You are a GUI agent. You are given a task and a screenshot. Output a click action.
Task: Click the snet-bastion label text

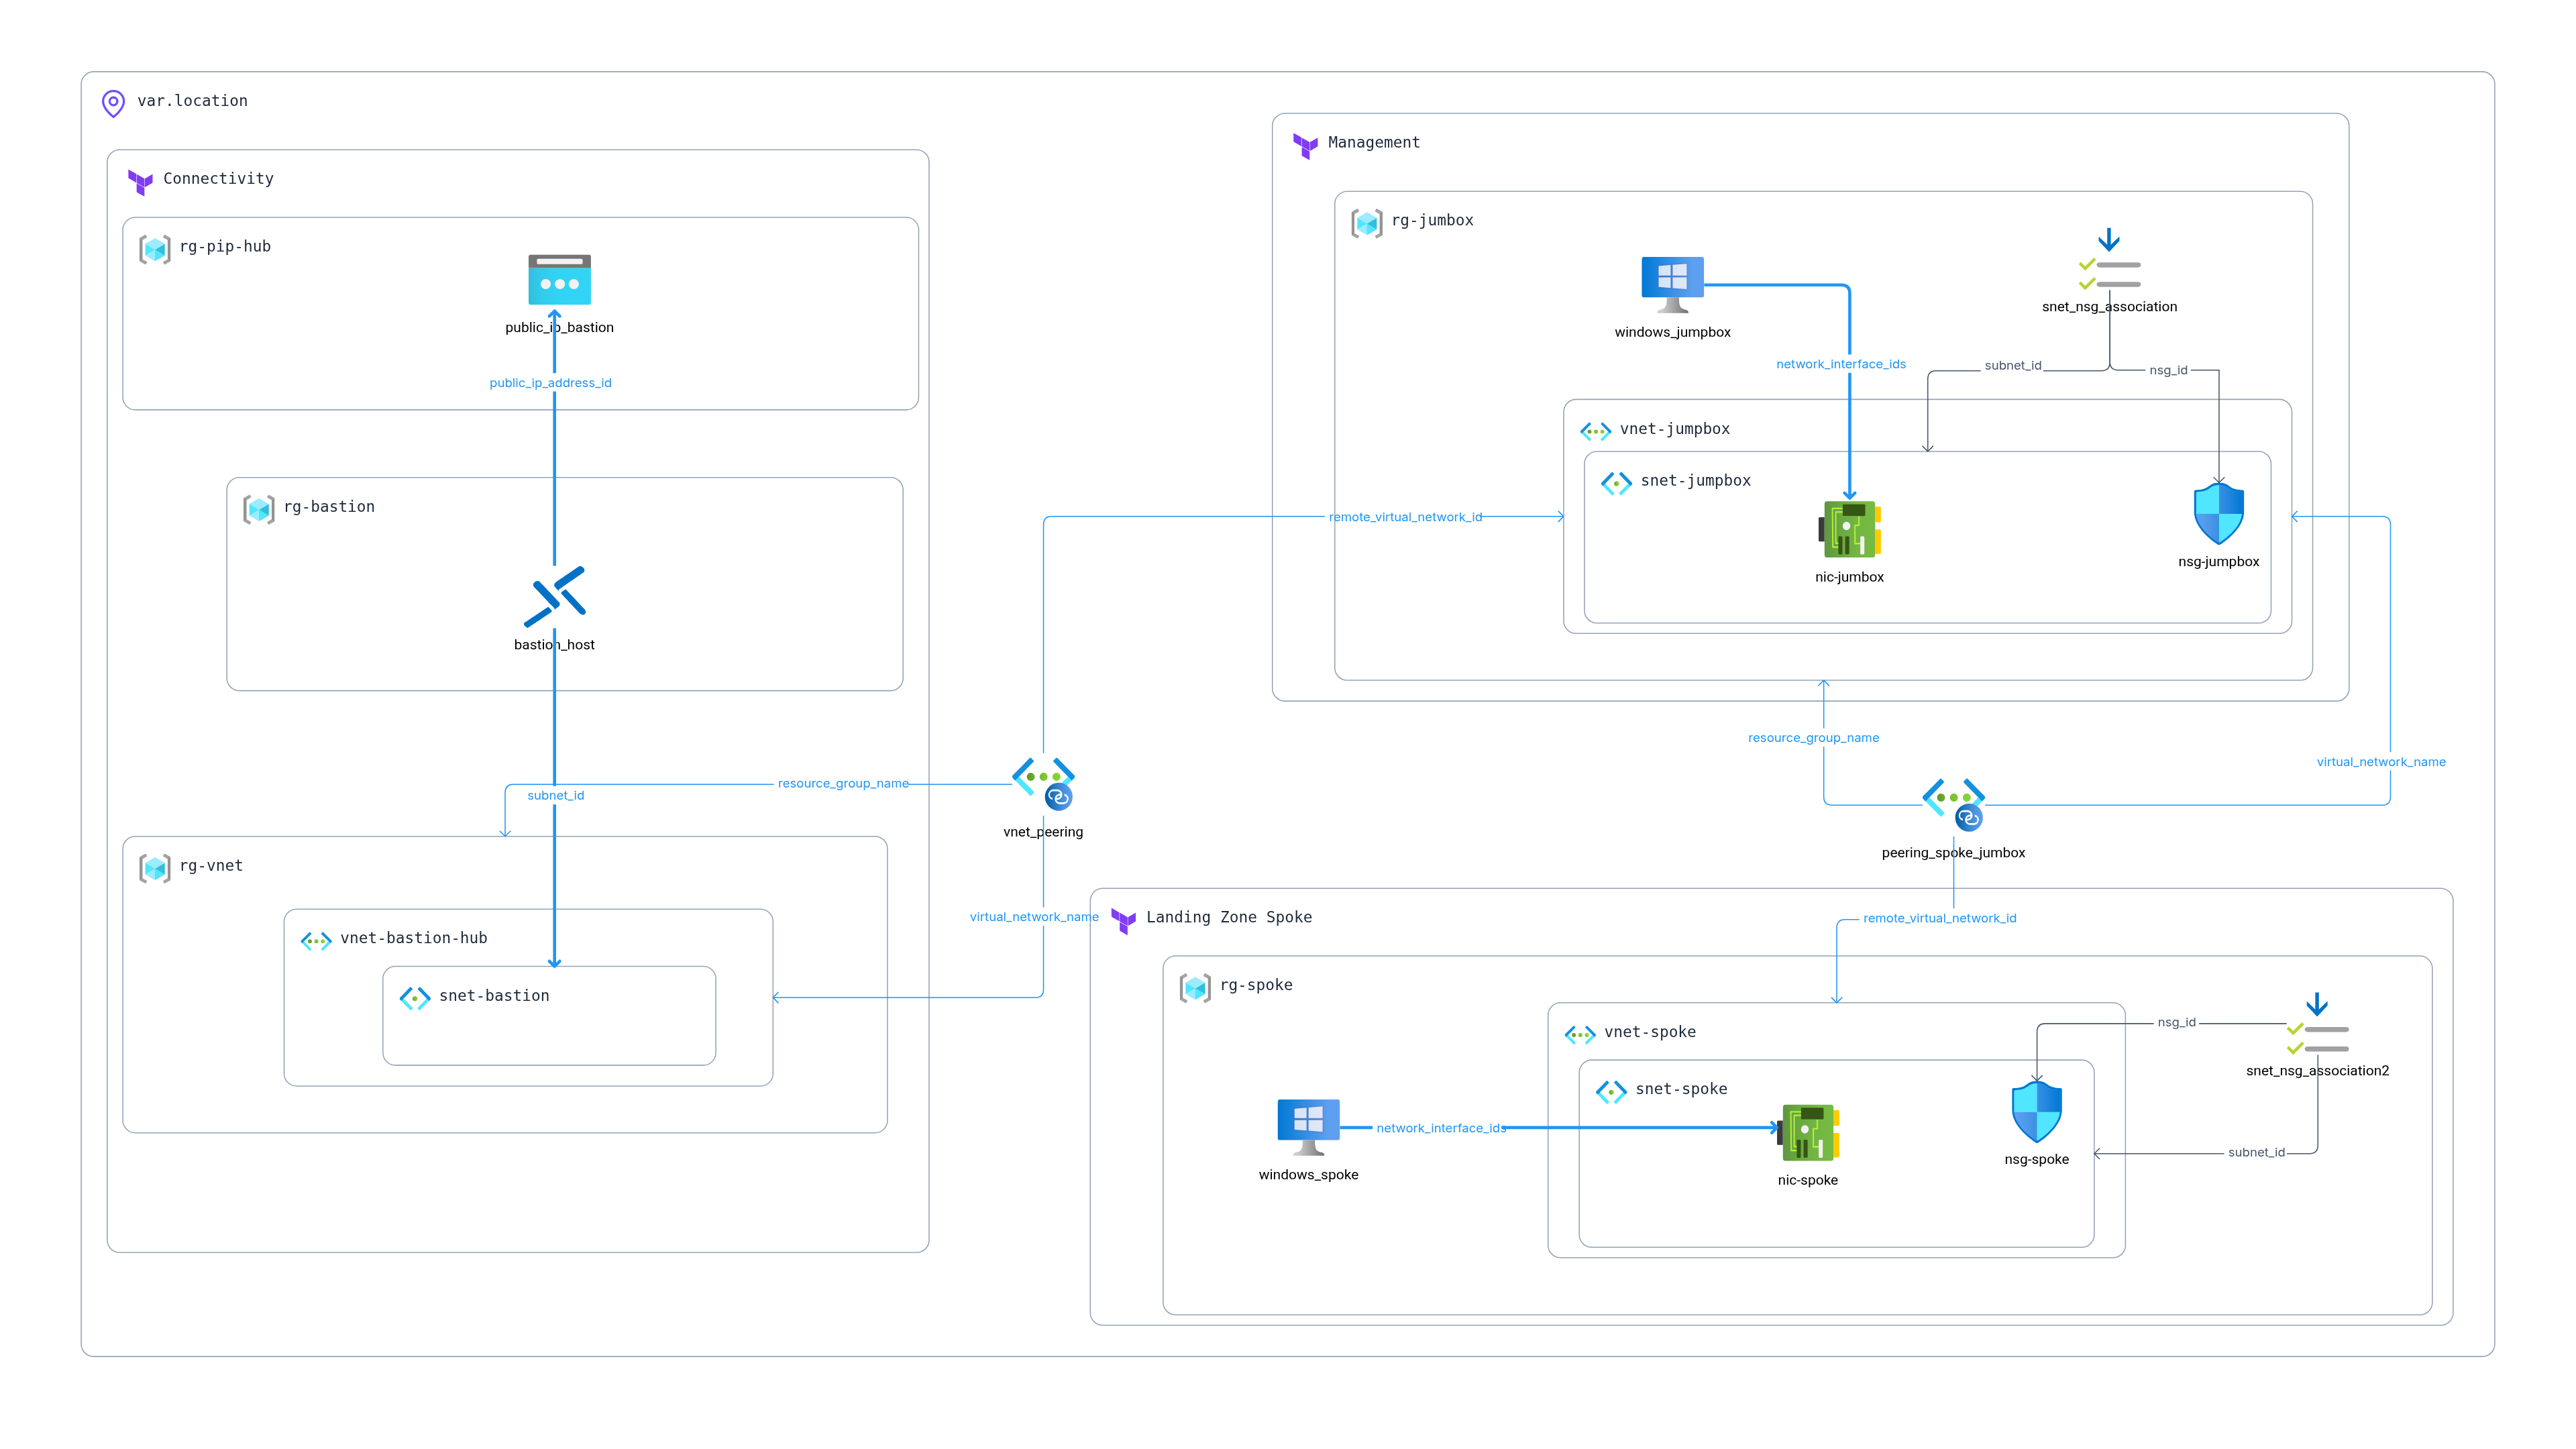click(494, 996)
